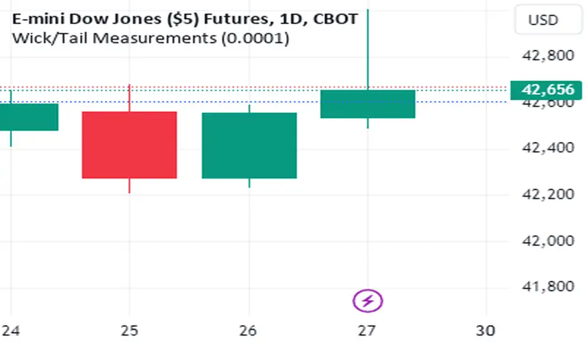Click date 27 on the time axis
The height and width of the screenshot is (347, 588).
(x=368, y=330)
